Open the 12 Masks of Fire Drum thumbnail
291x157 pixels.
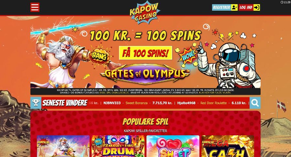click(118, 146)
